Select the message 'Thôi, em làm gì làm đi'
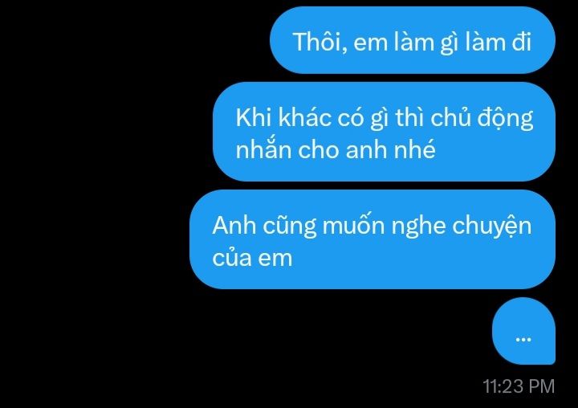The height and width of the screenshot is (408, 578). click(413, 40)
